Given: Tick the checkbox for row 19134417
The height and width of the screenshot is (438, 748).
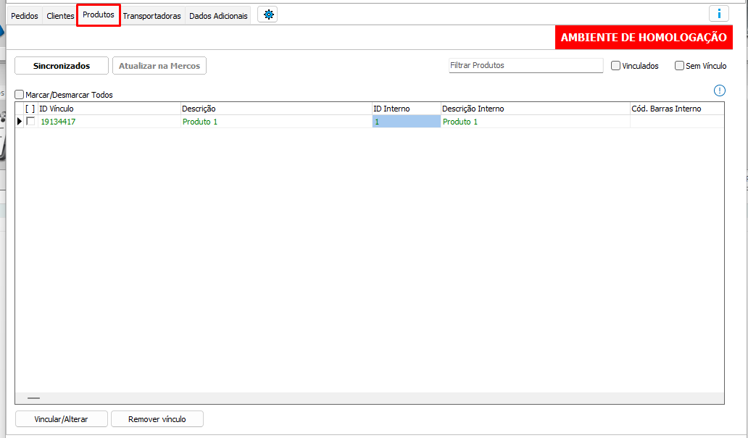Looking at the screenshot, I should [x=30, y=122].
